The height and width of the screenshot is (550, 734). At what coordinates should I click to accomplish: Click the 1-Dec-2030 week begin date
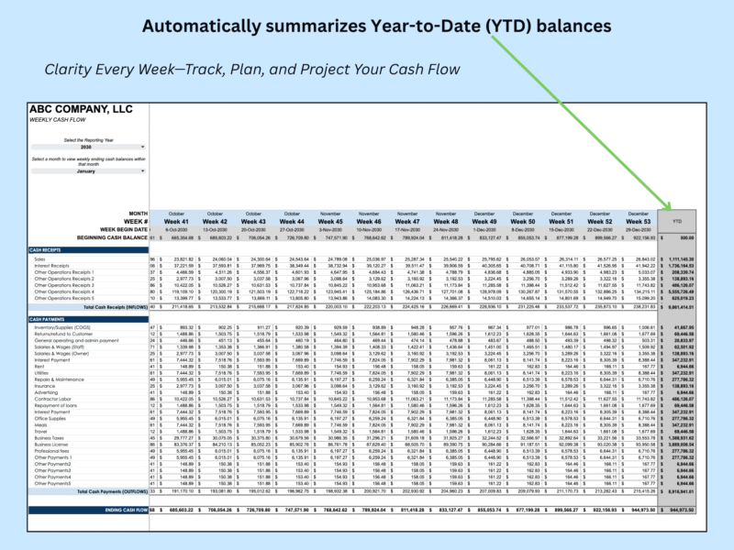[x=484, y=230]
